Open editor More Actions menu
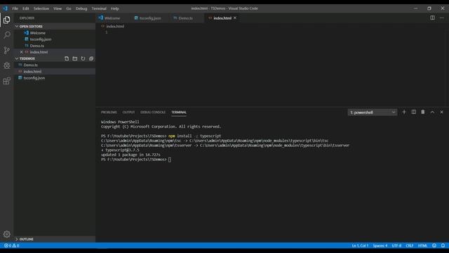 (x=441, y=18)
